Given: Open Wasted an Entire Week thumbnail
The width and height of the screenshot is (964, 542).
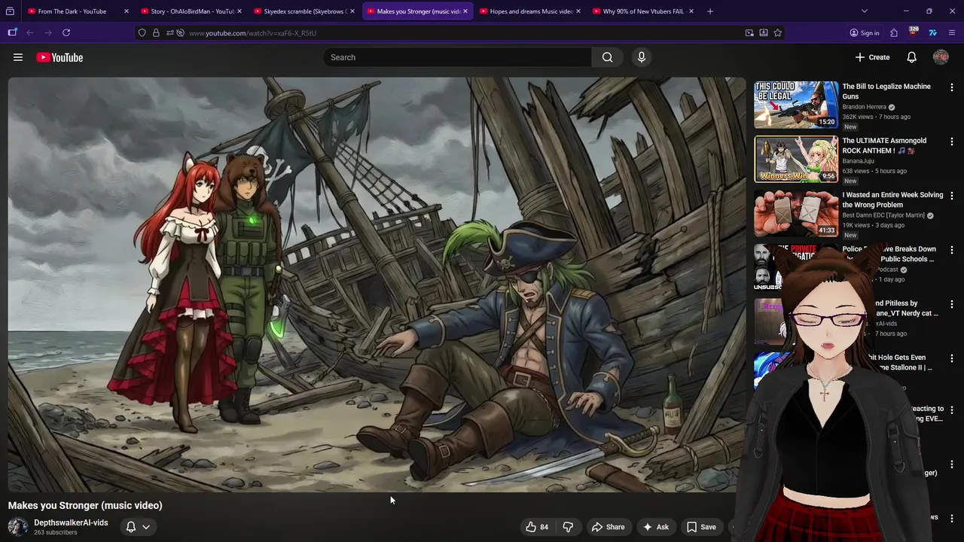Looking at the screenshot, I should pos(796,213).
